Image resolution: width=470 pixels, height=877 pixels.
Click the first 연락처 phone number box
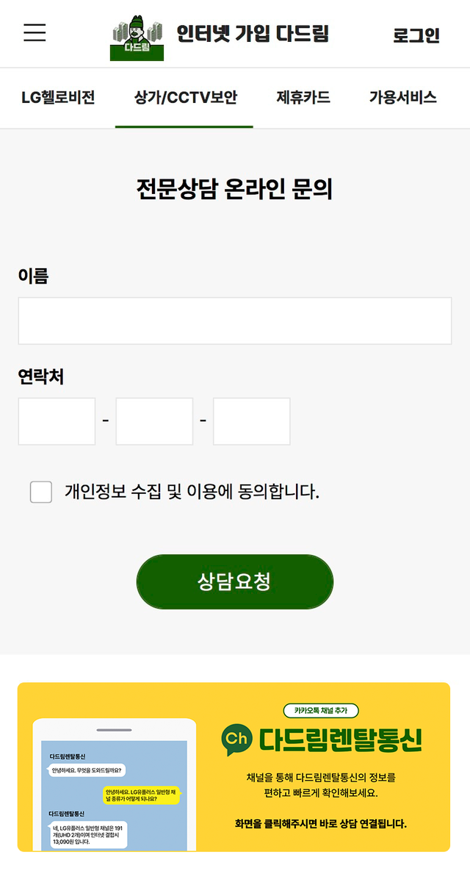[x=57, y=421]
